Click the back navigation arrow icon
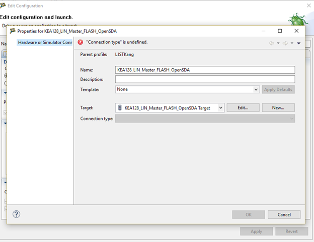 tap(272, 43)
